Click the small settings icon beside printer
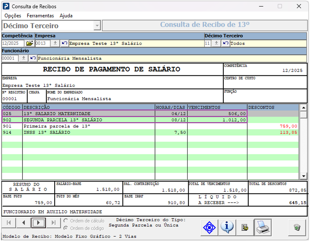 coord(245,228)
